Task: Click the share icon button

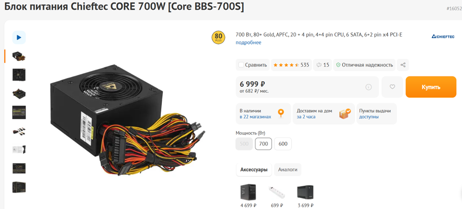Action: tap(403, 65)
